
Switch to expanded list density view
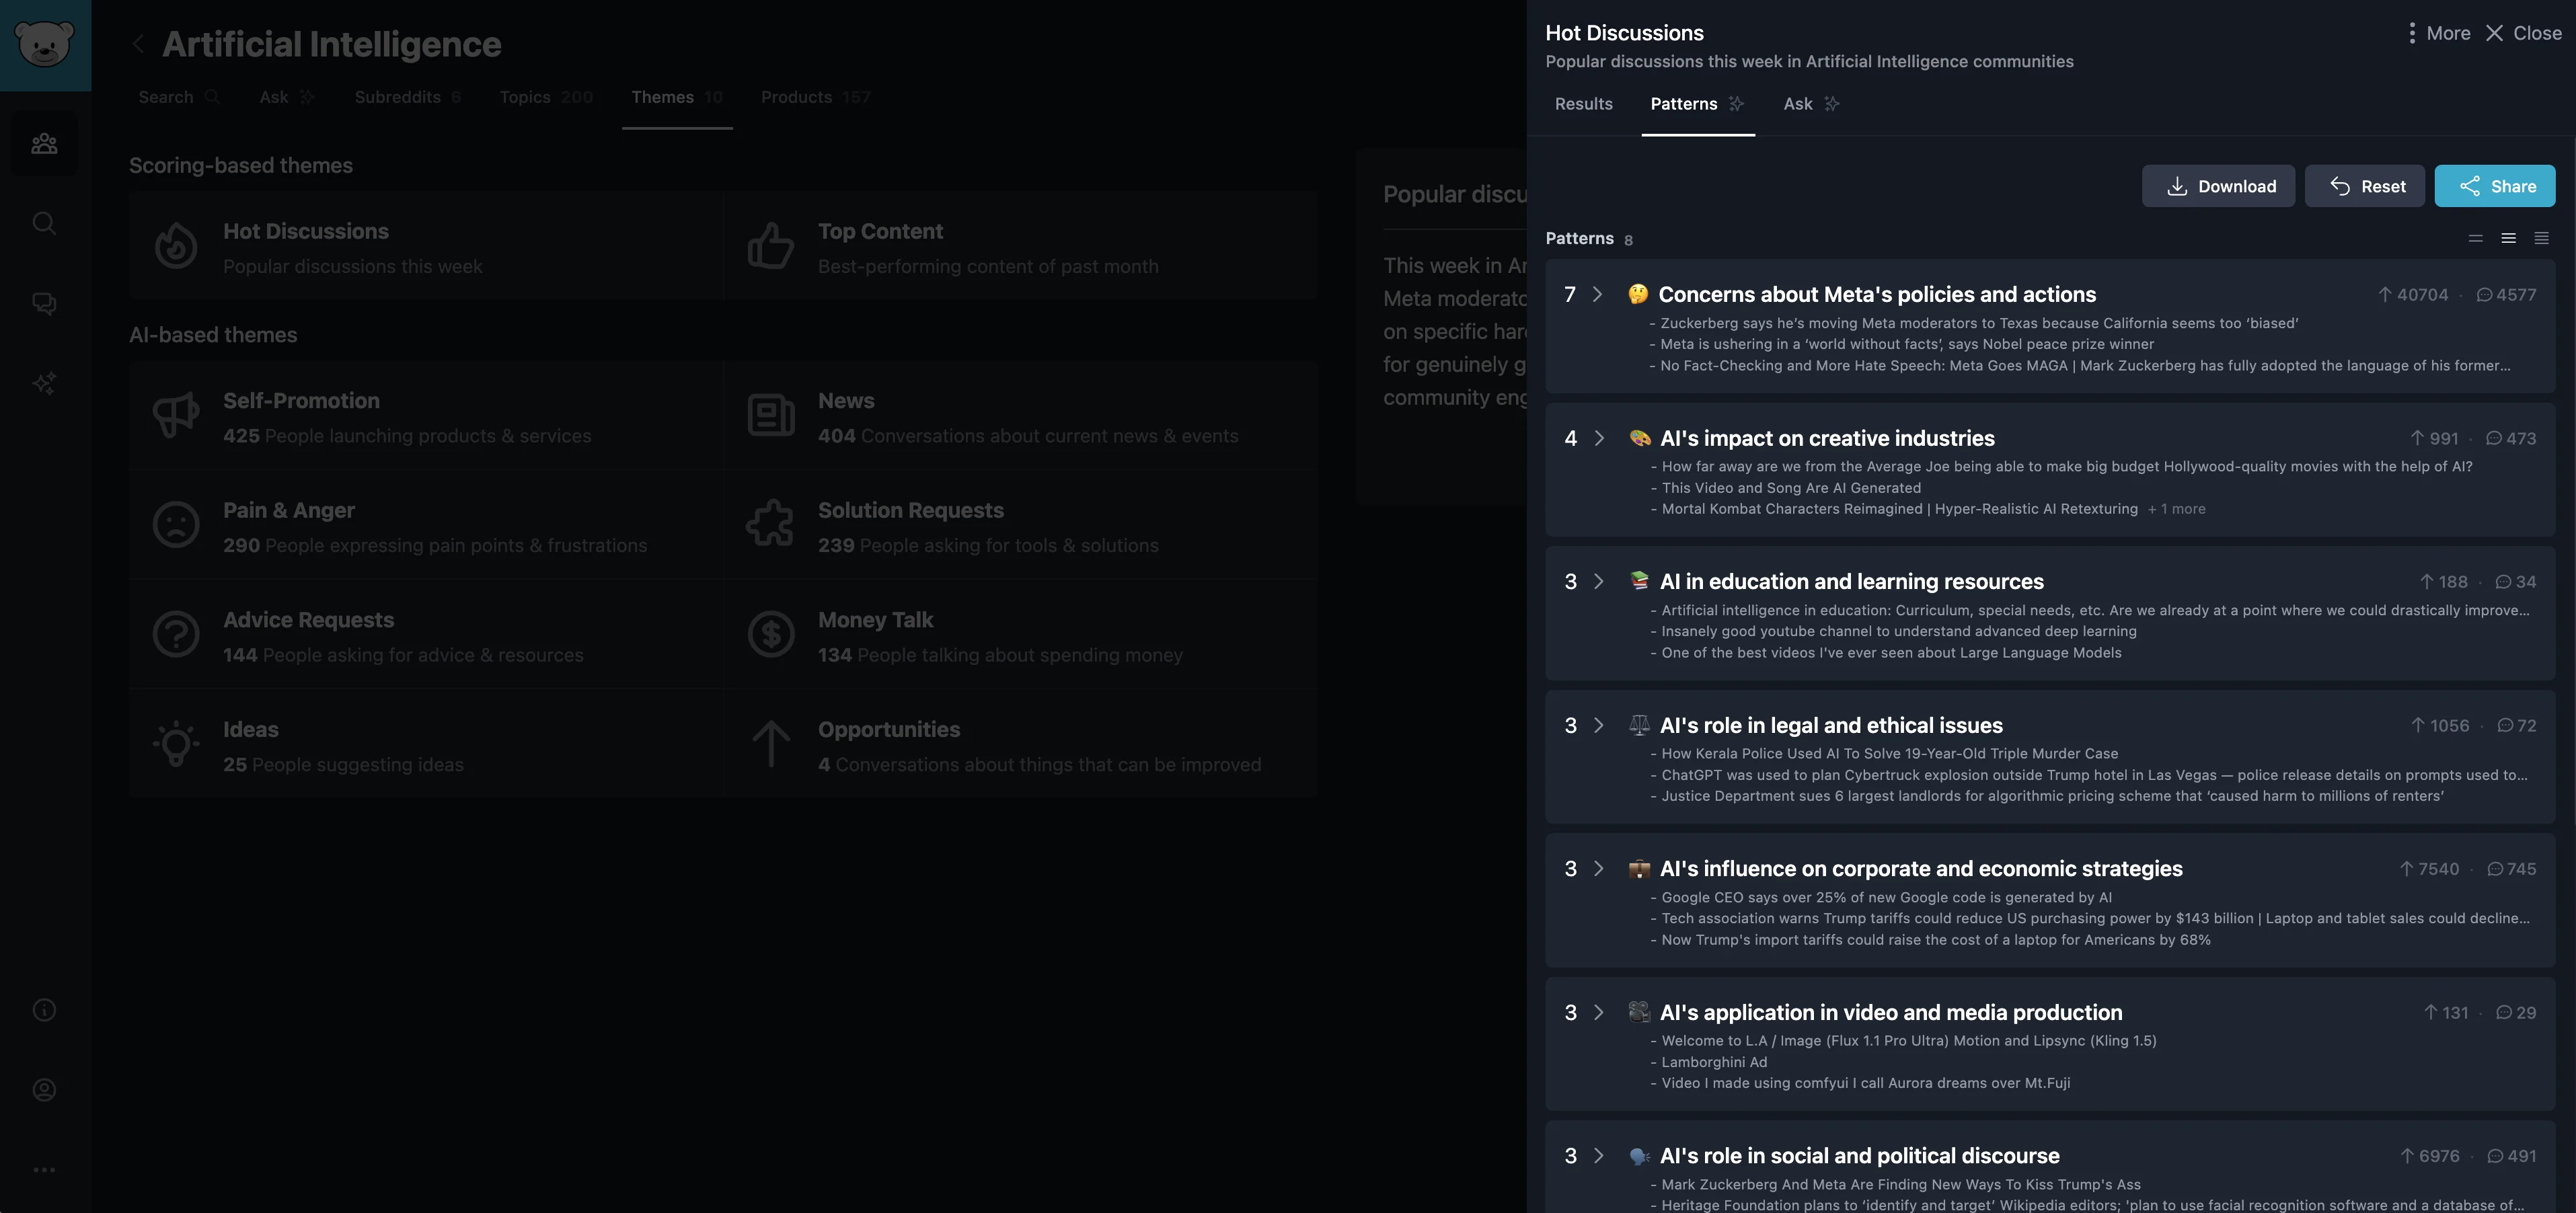pos(2541,238)
